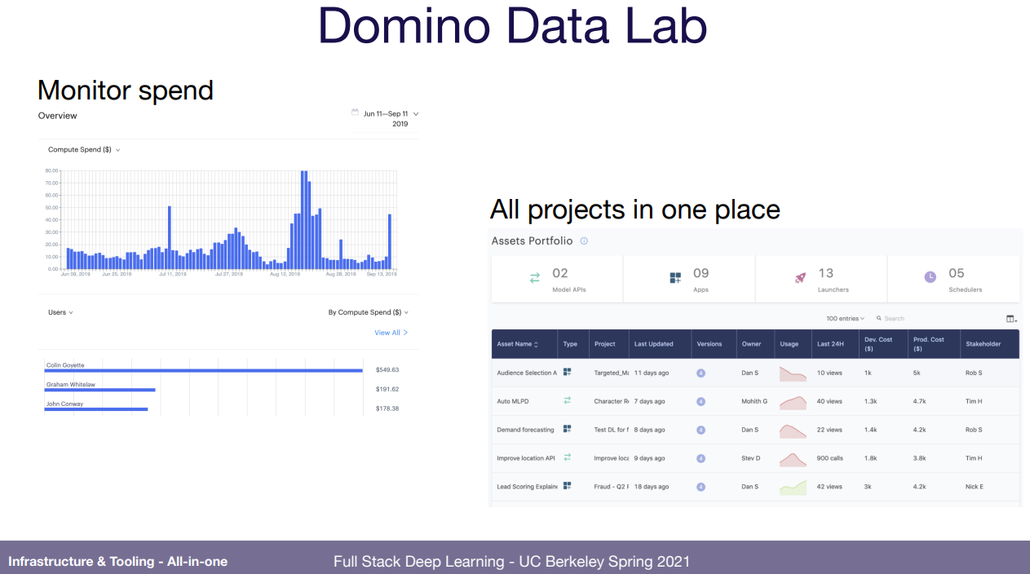The image size is (1030, 574).
Task: Click the model API type icon in Auto MLPD row
Action: [x=567, y=400]
